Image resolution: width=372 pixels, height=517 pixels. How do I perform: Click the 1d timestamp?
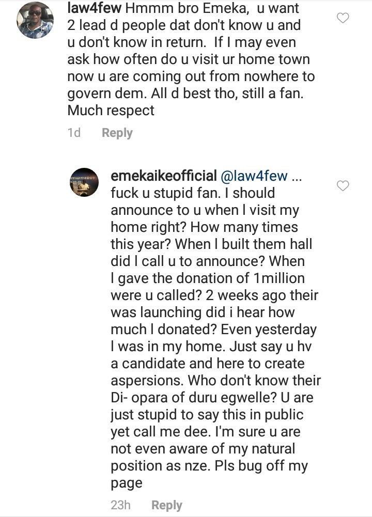tap(74, 133)
